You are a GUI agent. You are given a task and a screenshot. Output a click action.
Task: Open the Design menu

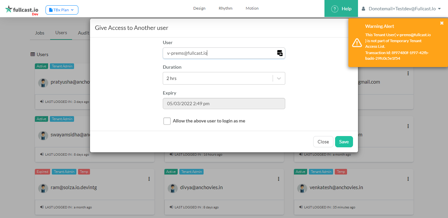click(199, 8)
